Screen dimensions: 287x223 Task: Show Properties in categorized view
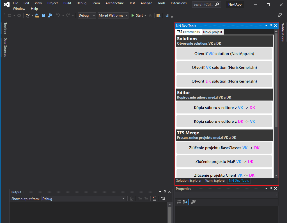(x=179, y=202)
